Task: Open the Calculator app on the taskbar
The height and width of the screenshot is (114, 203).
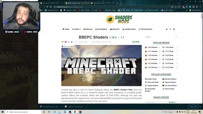Action: (65, 112)
